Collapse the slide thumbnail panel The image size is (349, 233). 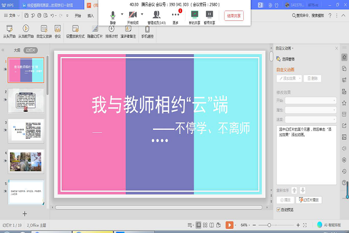coord(3,50)
